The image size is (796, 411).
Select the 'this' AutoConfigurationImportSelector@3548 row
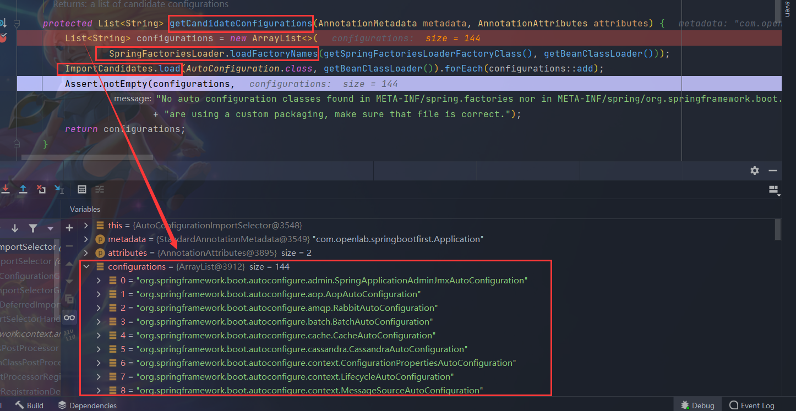pyautogui.click(x=205, y=226)
